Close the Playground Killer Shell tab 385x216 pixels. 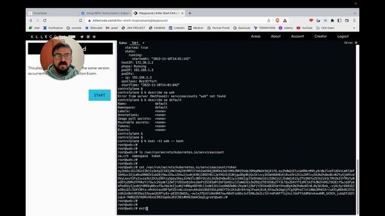click(182, 13)
